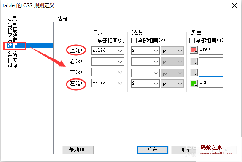The image size is (242, 162).
Task: Open the left border style dropdown
Action: (x=108, y=83)
